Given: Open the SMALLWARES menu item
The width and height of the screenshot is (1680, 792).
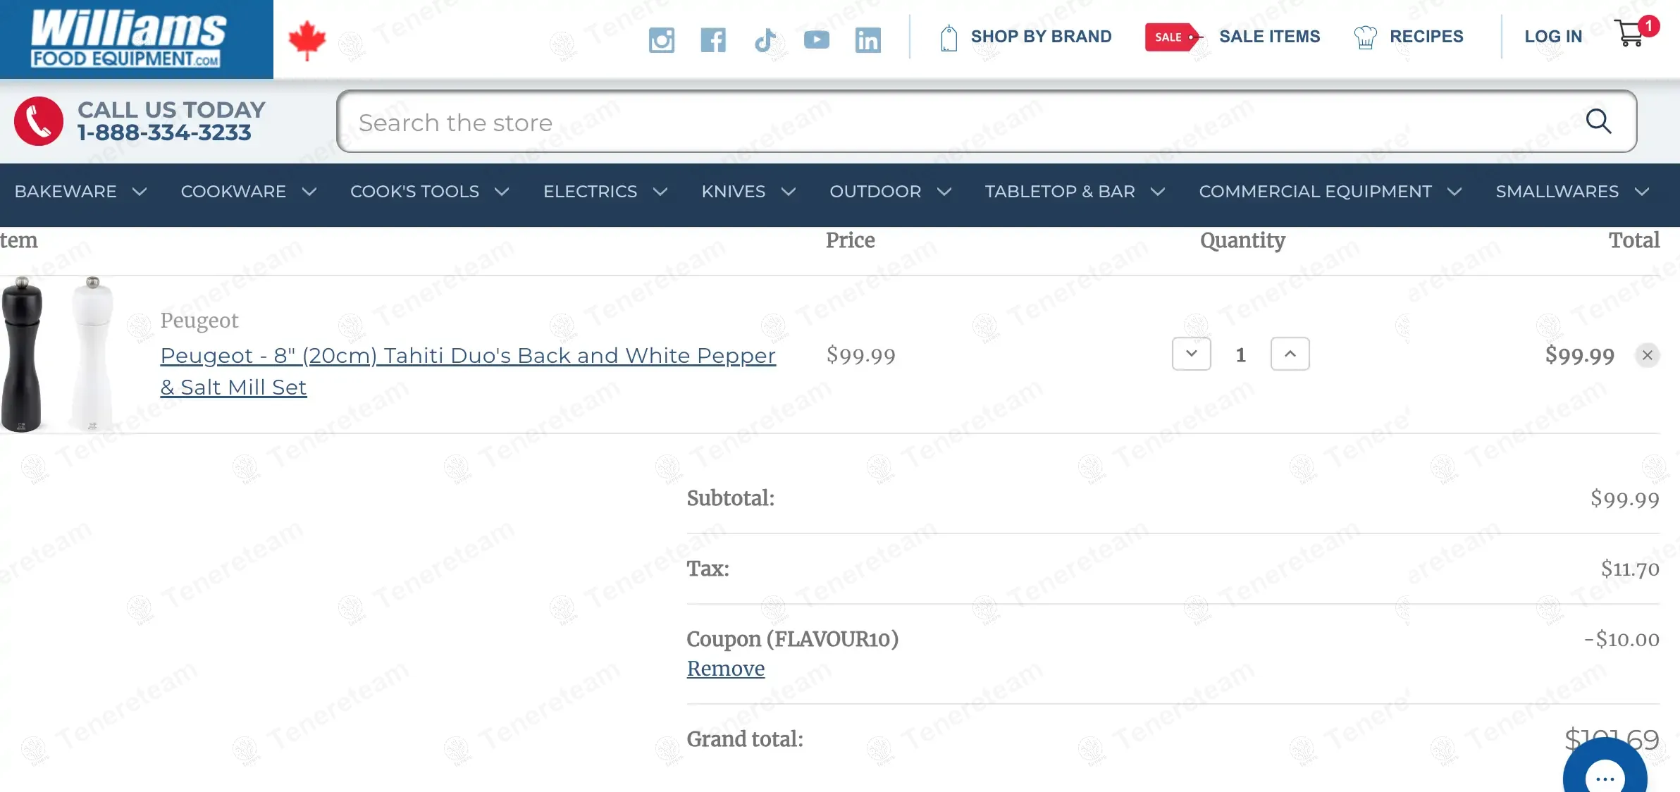Looking at the screenshot, I should click(1557, 192).
